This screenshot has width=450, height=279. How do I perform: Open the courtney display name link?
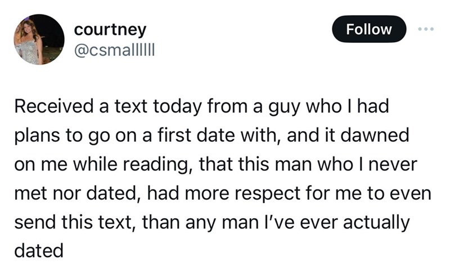click(110, 29)
